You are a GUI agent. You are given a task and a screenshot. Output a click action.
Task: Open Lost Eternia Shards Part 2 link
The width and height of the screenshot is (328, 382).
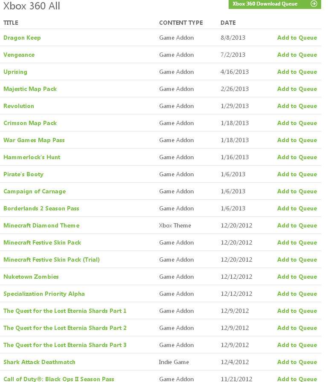tap(65, 328)
